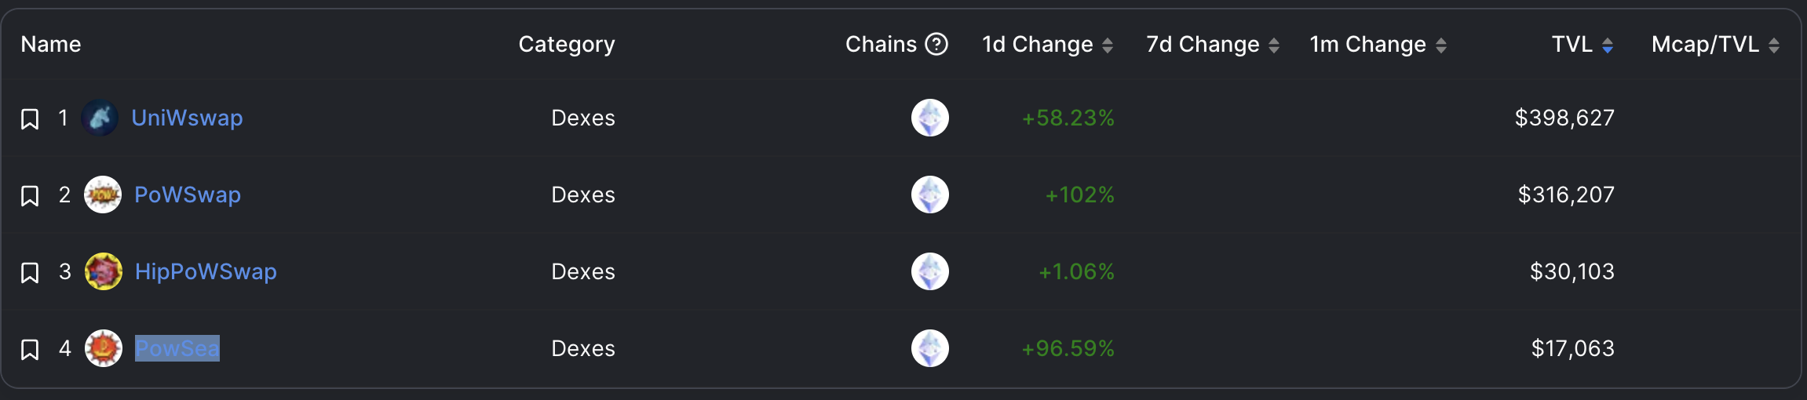Open the UniWswap protocol link
This screenshot has height=400, width=1807.
(187, 118)
